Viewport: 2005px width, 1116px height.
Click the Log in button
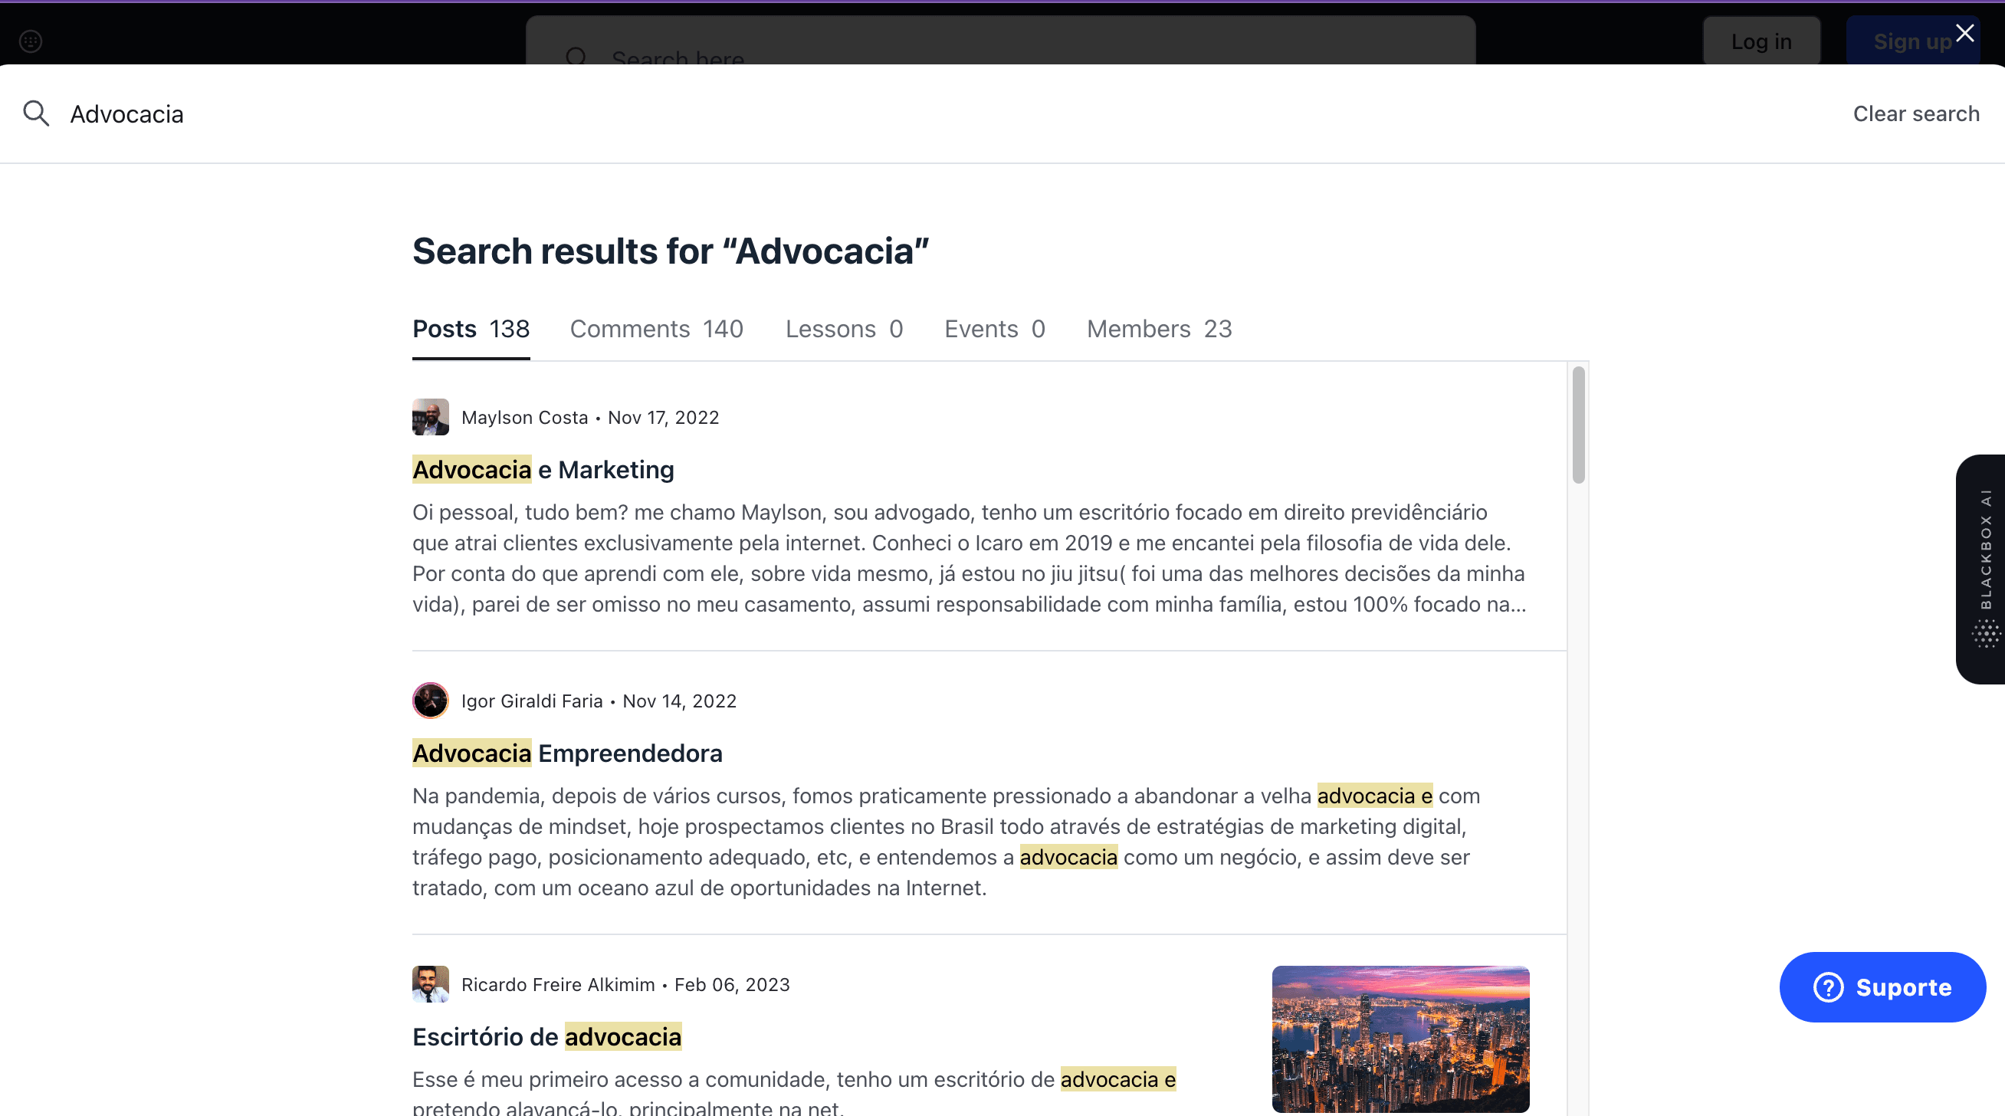point(1761,41)
